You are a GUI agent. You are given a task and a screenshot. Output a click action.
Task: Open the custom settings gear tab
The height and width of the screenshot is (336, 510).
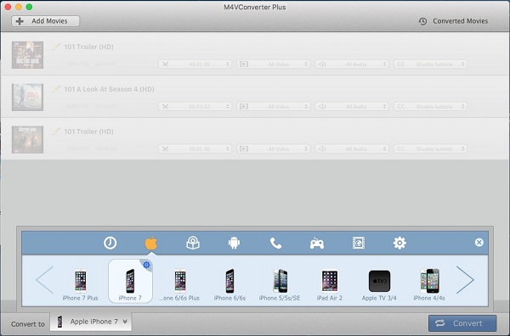pyautogui.click(x=399, y=243)
